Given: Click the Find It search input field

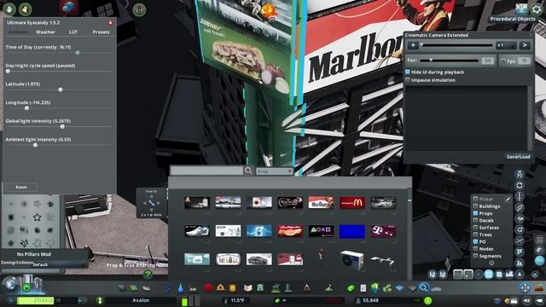Looking at the screenshot, I should point(206,171).
